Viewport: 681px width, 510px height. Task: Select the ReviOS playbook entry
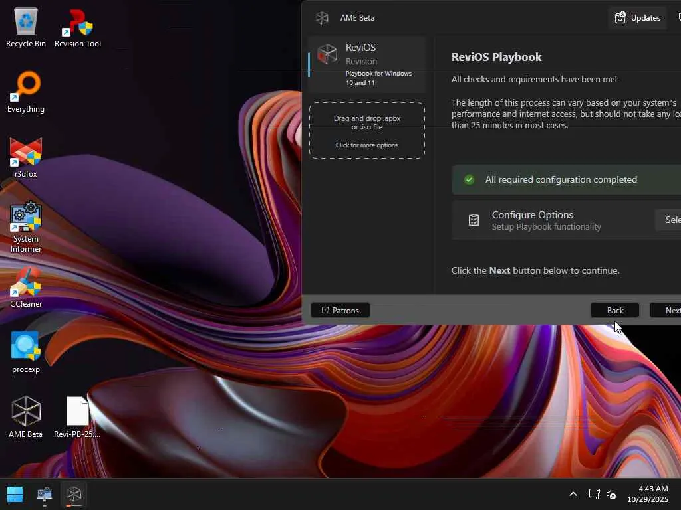pos(366,64)
